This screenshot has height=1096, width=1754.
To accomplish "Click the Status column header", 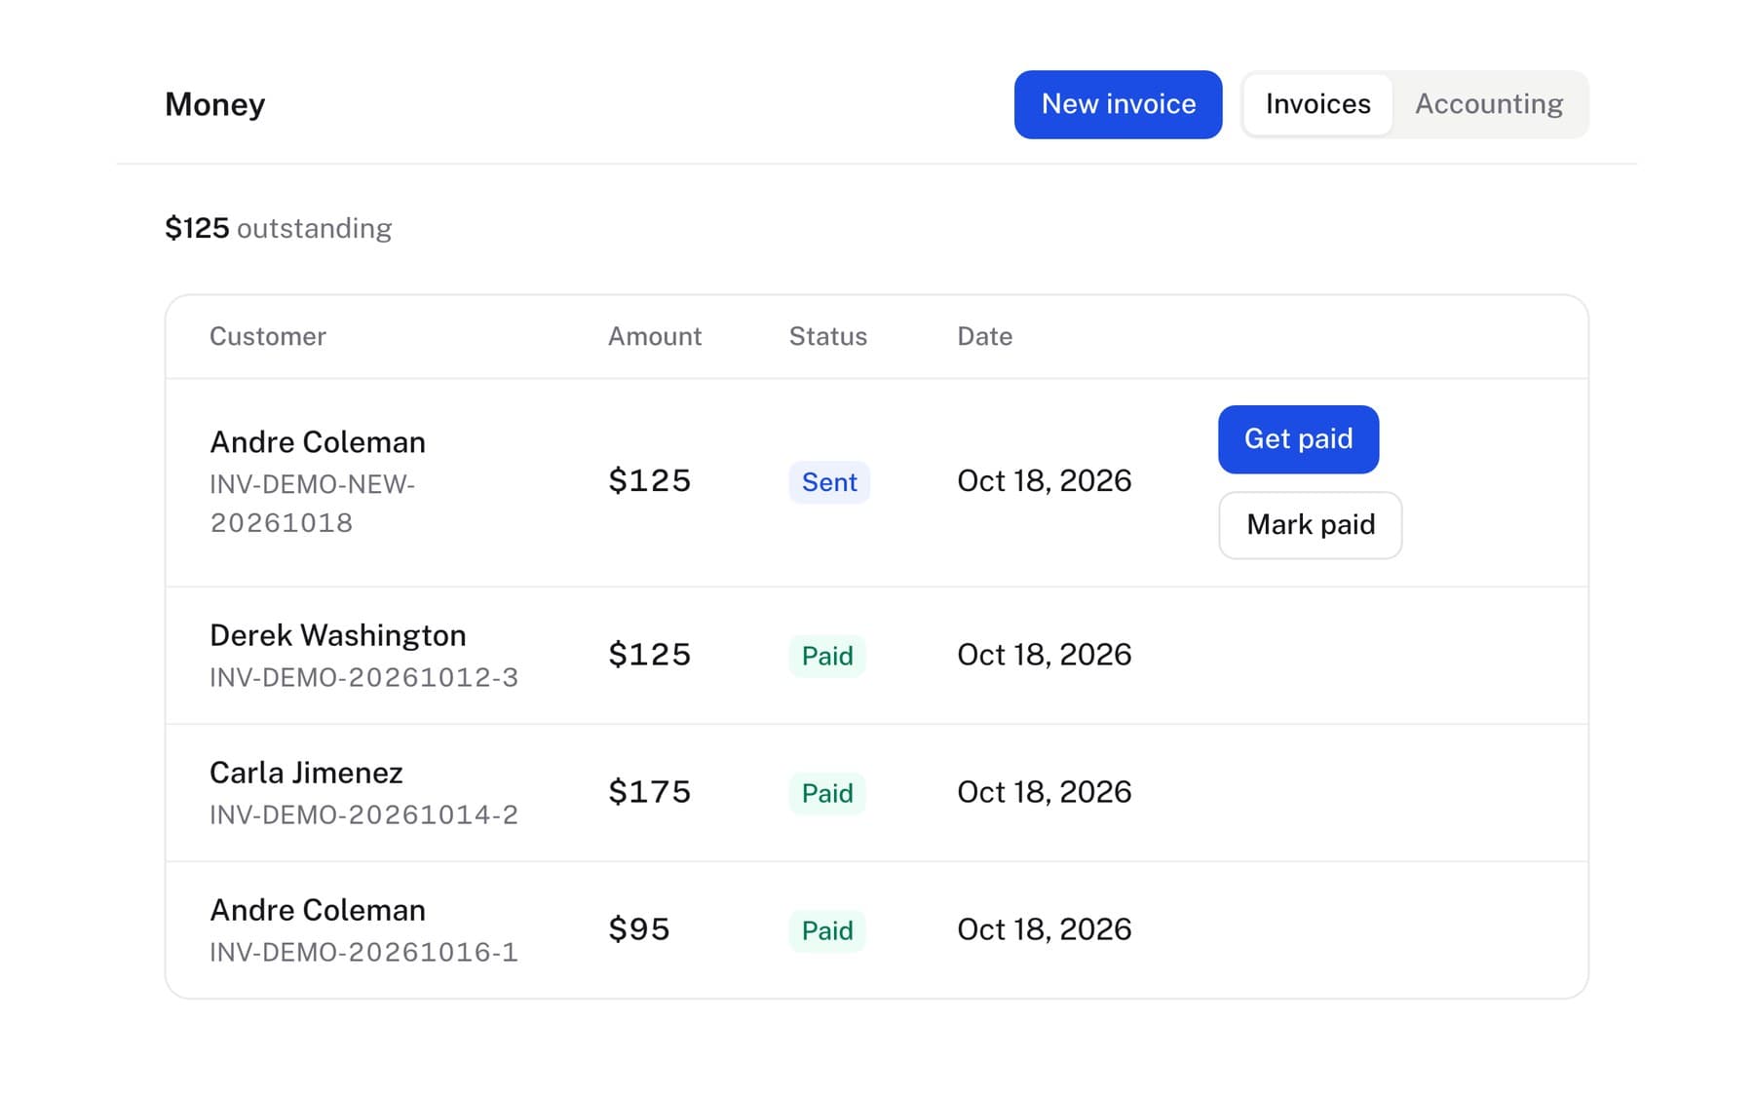I will click(828, 337).
